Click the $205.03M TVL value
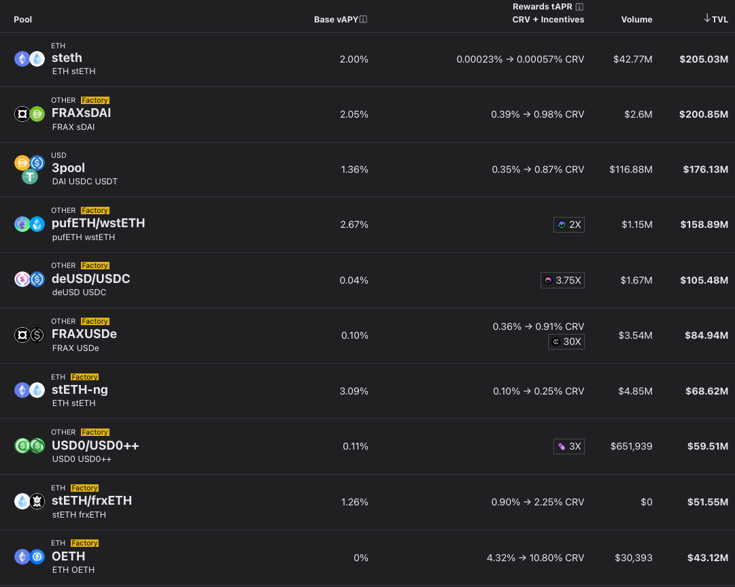735x587 pixels. pyautogui.click(x=704, y=59)
